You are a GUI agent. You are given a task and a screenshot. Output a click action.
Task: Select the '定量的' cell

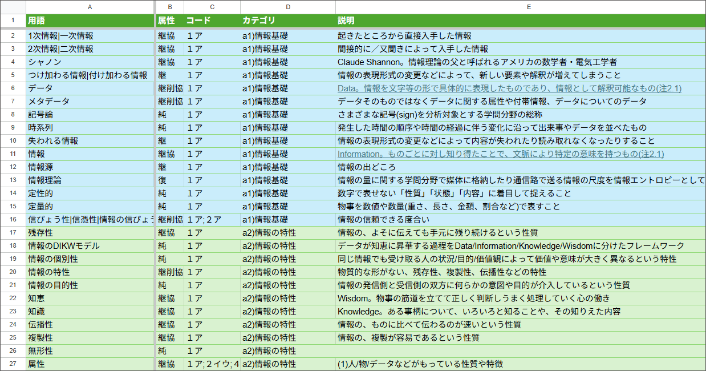[90, 207]
